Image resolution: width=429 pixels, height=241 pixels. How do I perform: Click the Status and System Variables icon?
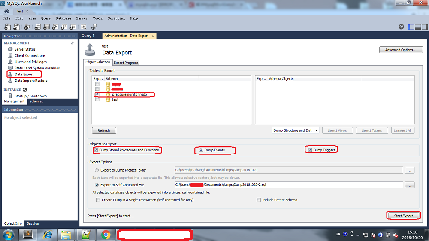tap(10, 68)
